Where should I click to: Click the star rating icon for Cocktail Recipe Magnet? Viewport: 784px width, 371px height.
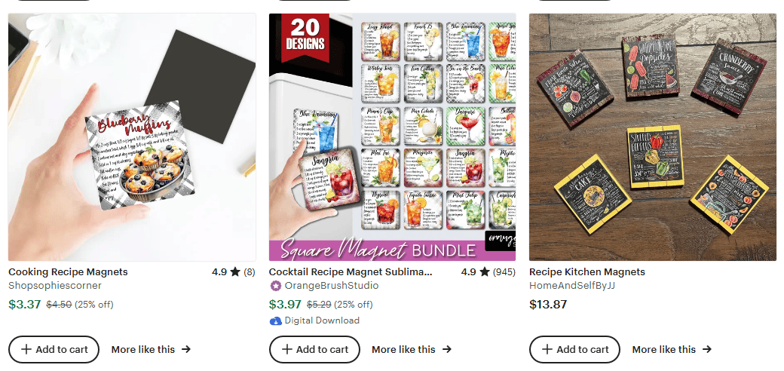click(484, 272)
